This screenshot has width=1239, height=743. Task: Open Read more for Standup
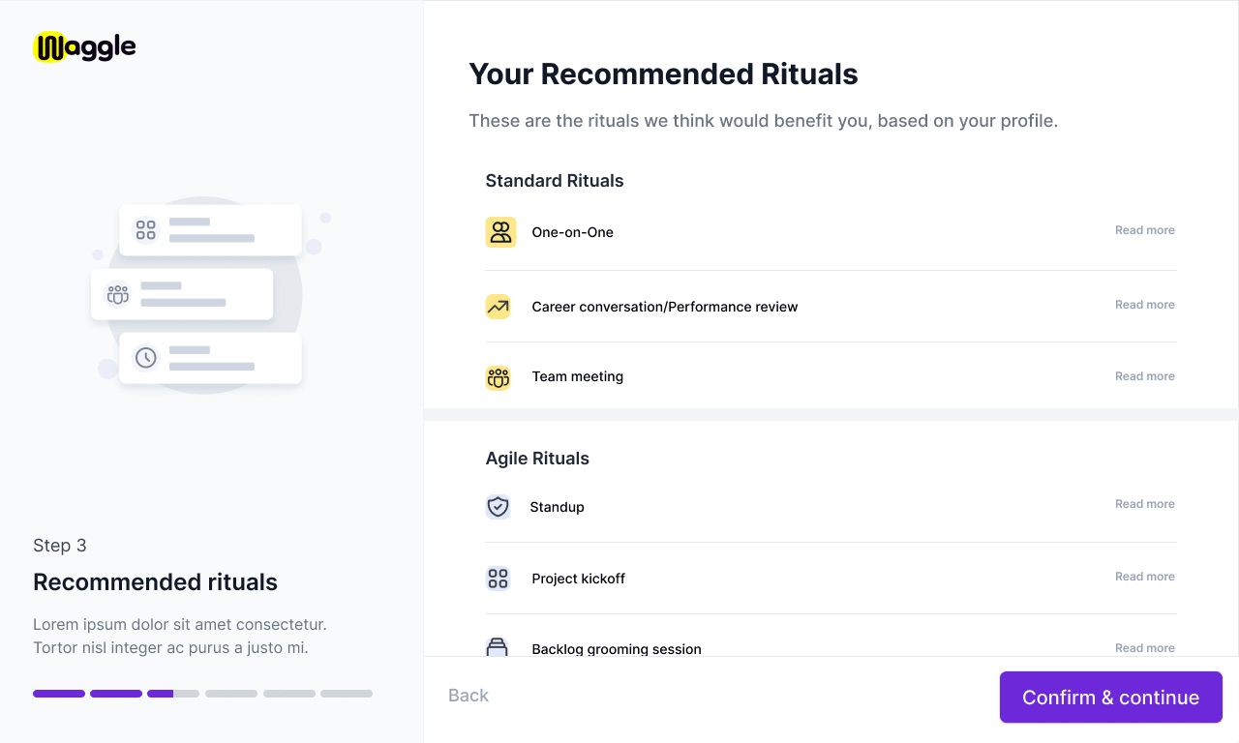coord(1145,504)
